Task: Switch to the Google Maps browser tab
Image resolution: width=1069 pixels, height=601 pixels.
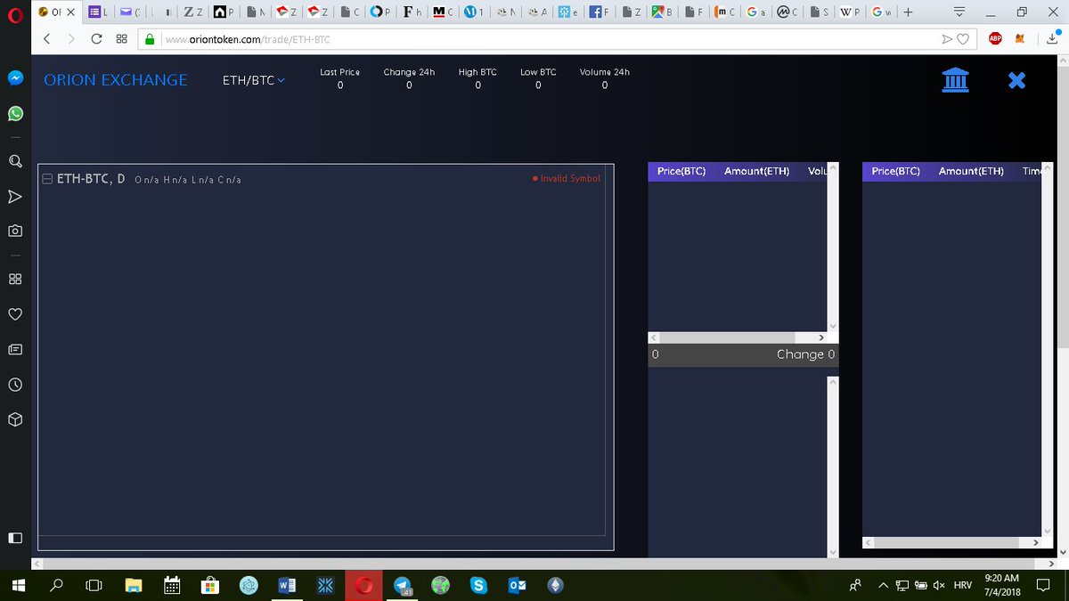Action: pyautogui.click(x=662, y=12)
